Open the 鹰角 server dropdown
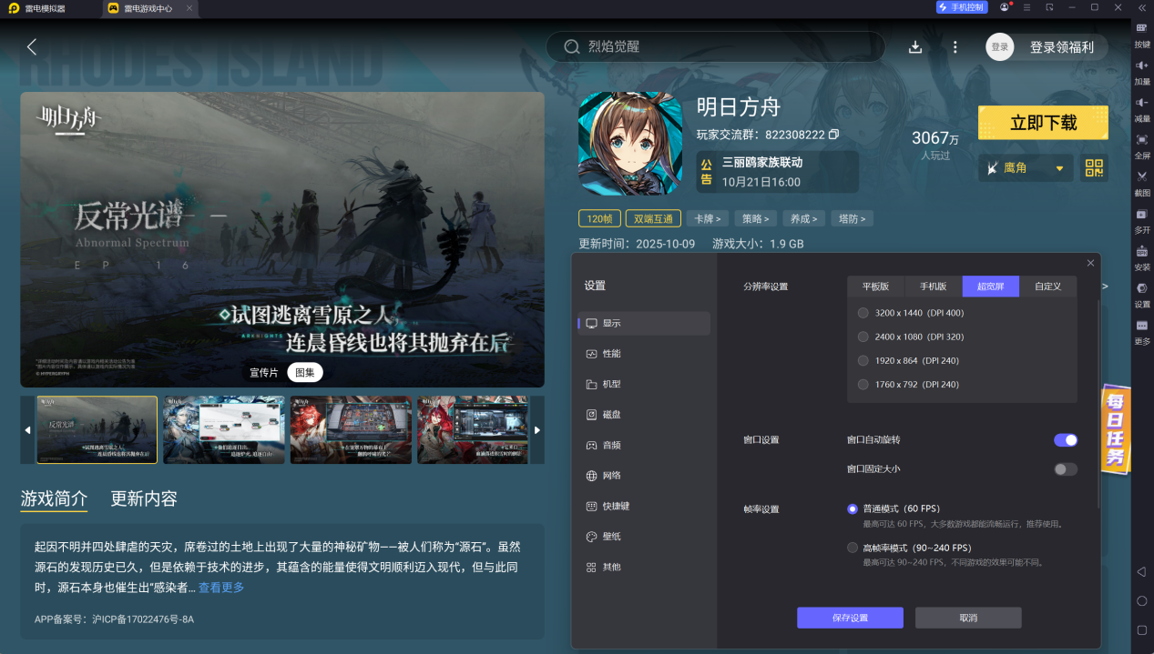1154x654 pixels. [x=1026, y=168]
